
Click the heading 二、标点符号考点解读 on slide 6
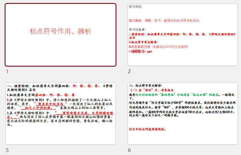pyautogui.click(x=146, y=85)
